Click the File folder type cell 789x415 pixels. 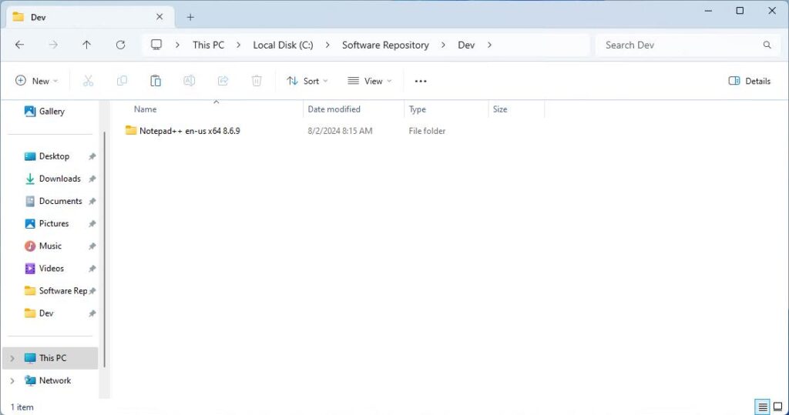pos(427,131)
